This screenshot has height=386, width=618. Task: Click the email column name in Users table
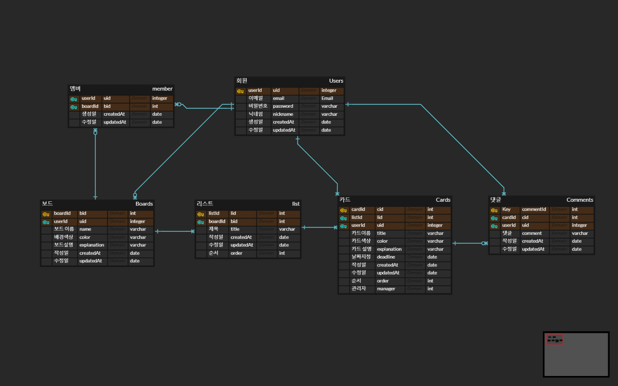click(x=279, y=99)
